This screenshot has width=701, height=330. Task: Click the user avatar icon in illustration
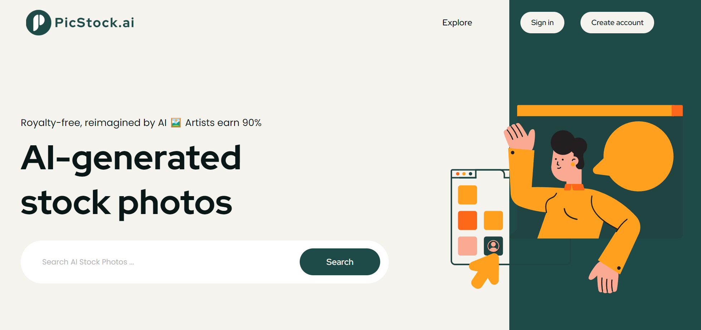click(494, 246)
